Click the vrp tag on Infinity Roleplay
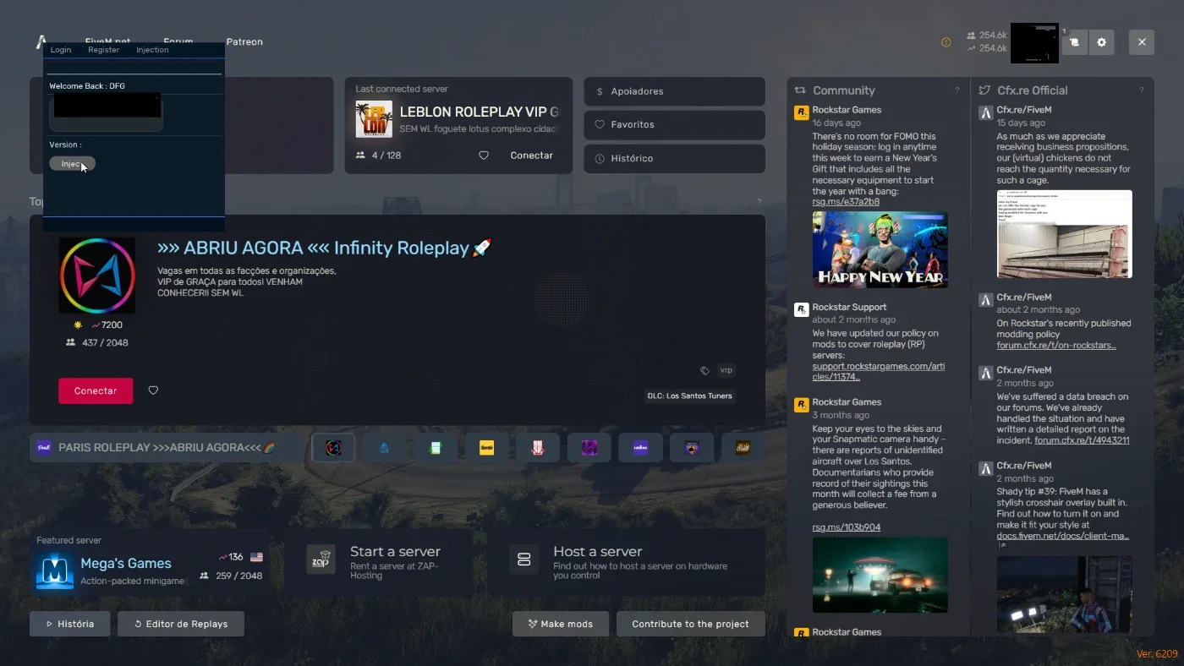The width and height of the screenshot is (1184, 666). [726, 370]
